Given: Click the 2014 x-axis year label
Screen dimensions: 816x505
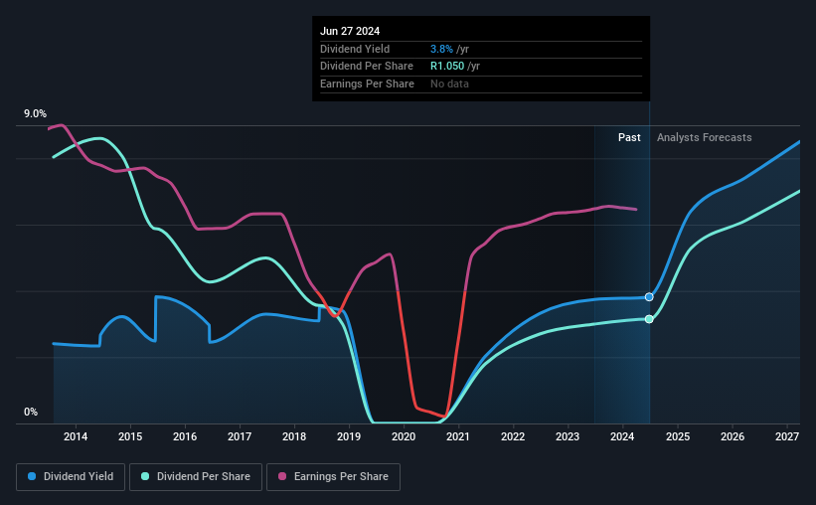Looking at the screenshot, I should pos(76,436).
